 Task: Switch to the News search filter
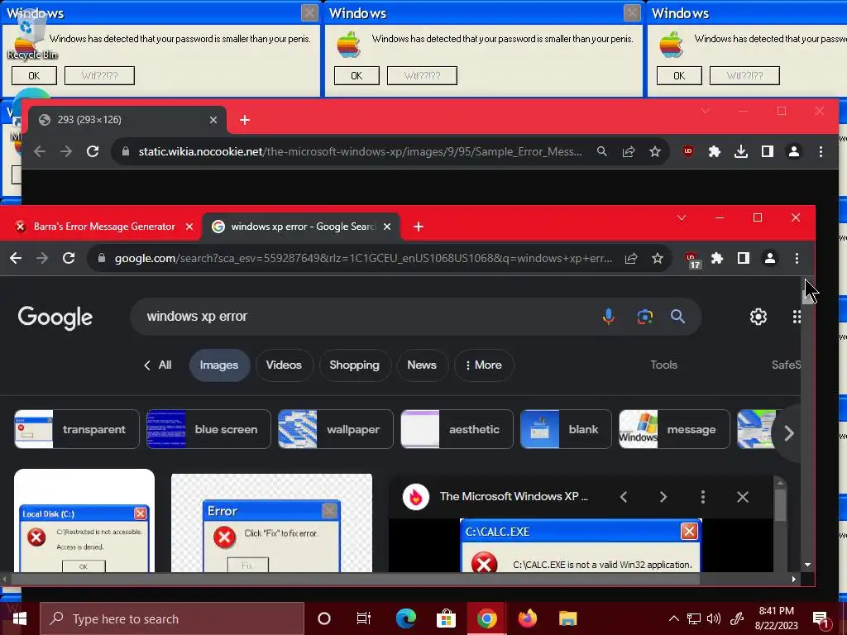pyautogui.click(x=422, y=365)
